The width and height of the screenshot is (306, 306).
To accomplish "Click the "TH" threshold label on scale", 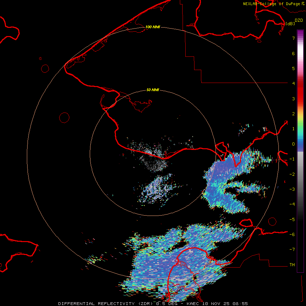I will point(292,265).
